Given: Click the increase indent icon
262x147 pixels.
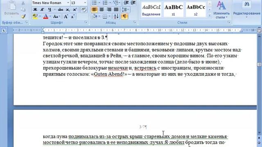Looking at the screenshot, I should point(133,3).
